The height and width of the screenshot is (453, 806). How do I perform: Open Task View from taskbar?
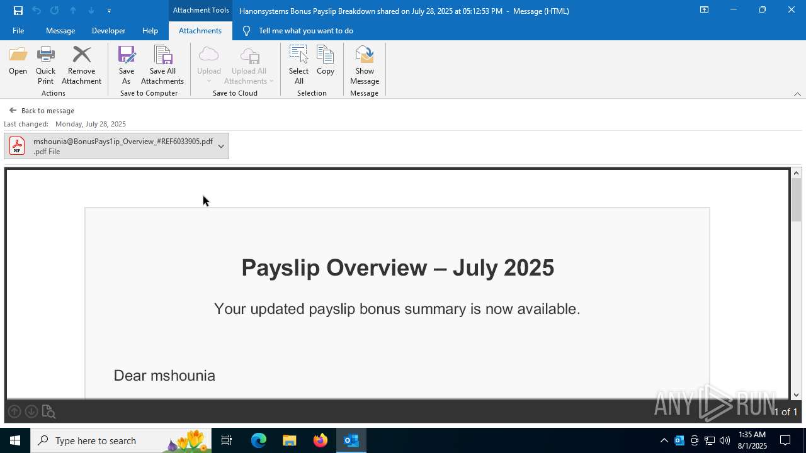(227, 440)
